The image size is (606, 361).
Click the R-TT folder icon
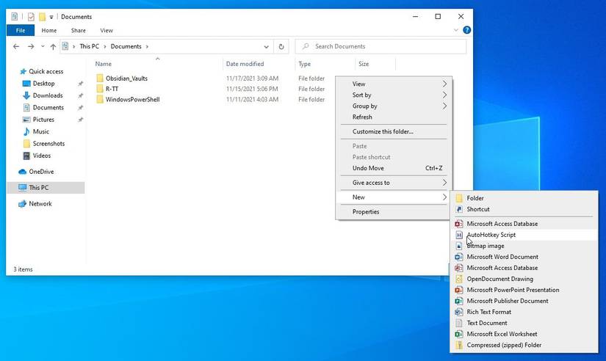100,89
